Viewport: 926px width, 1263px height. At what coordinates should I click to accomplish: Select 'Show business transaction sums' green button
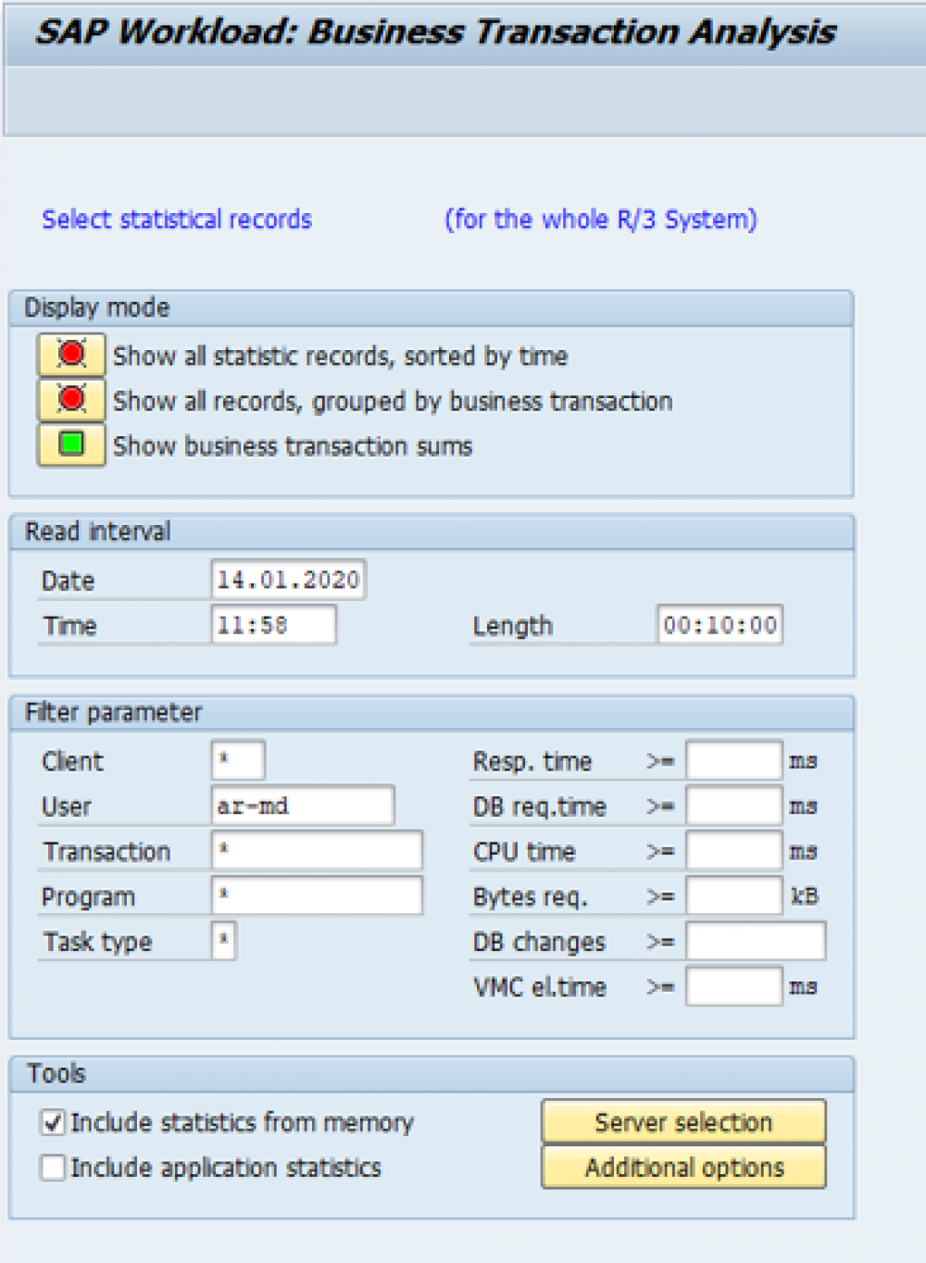pyautogui.click(x=71, y=445)
